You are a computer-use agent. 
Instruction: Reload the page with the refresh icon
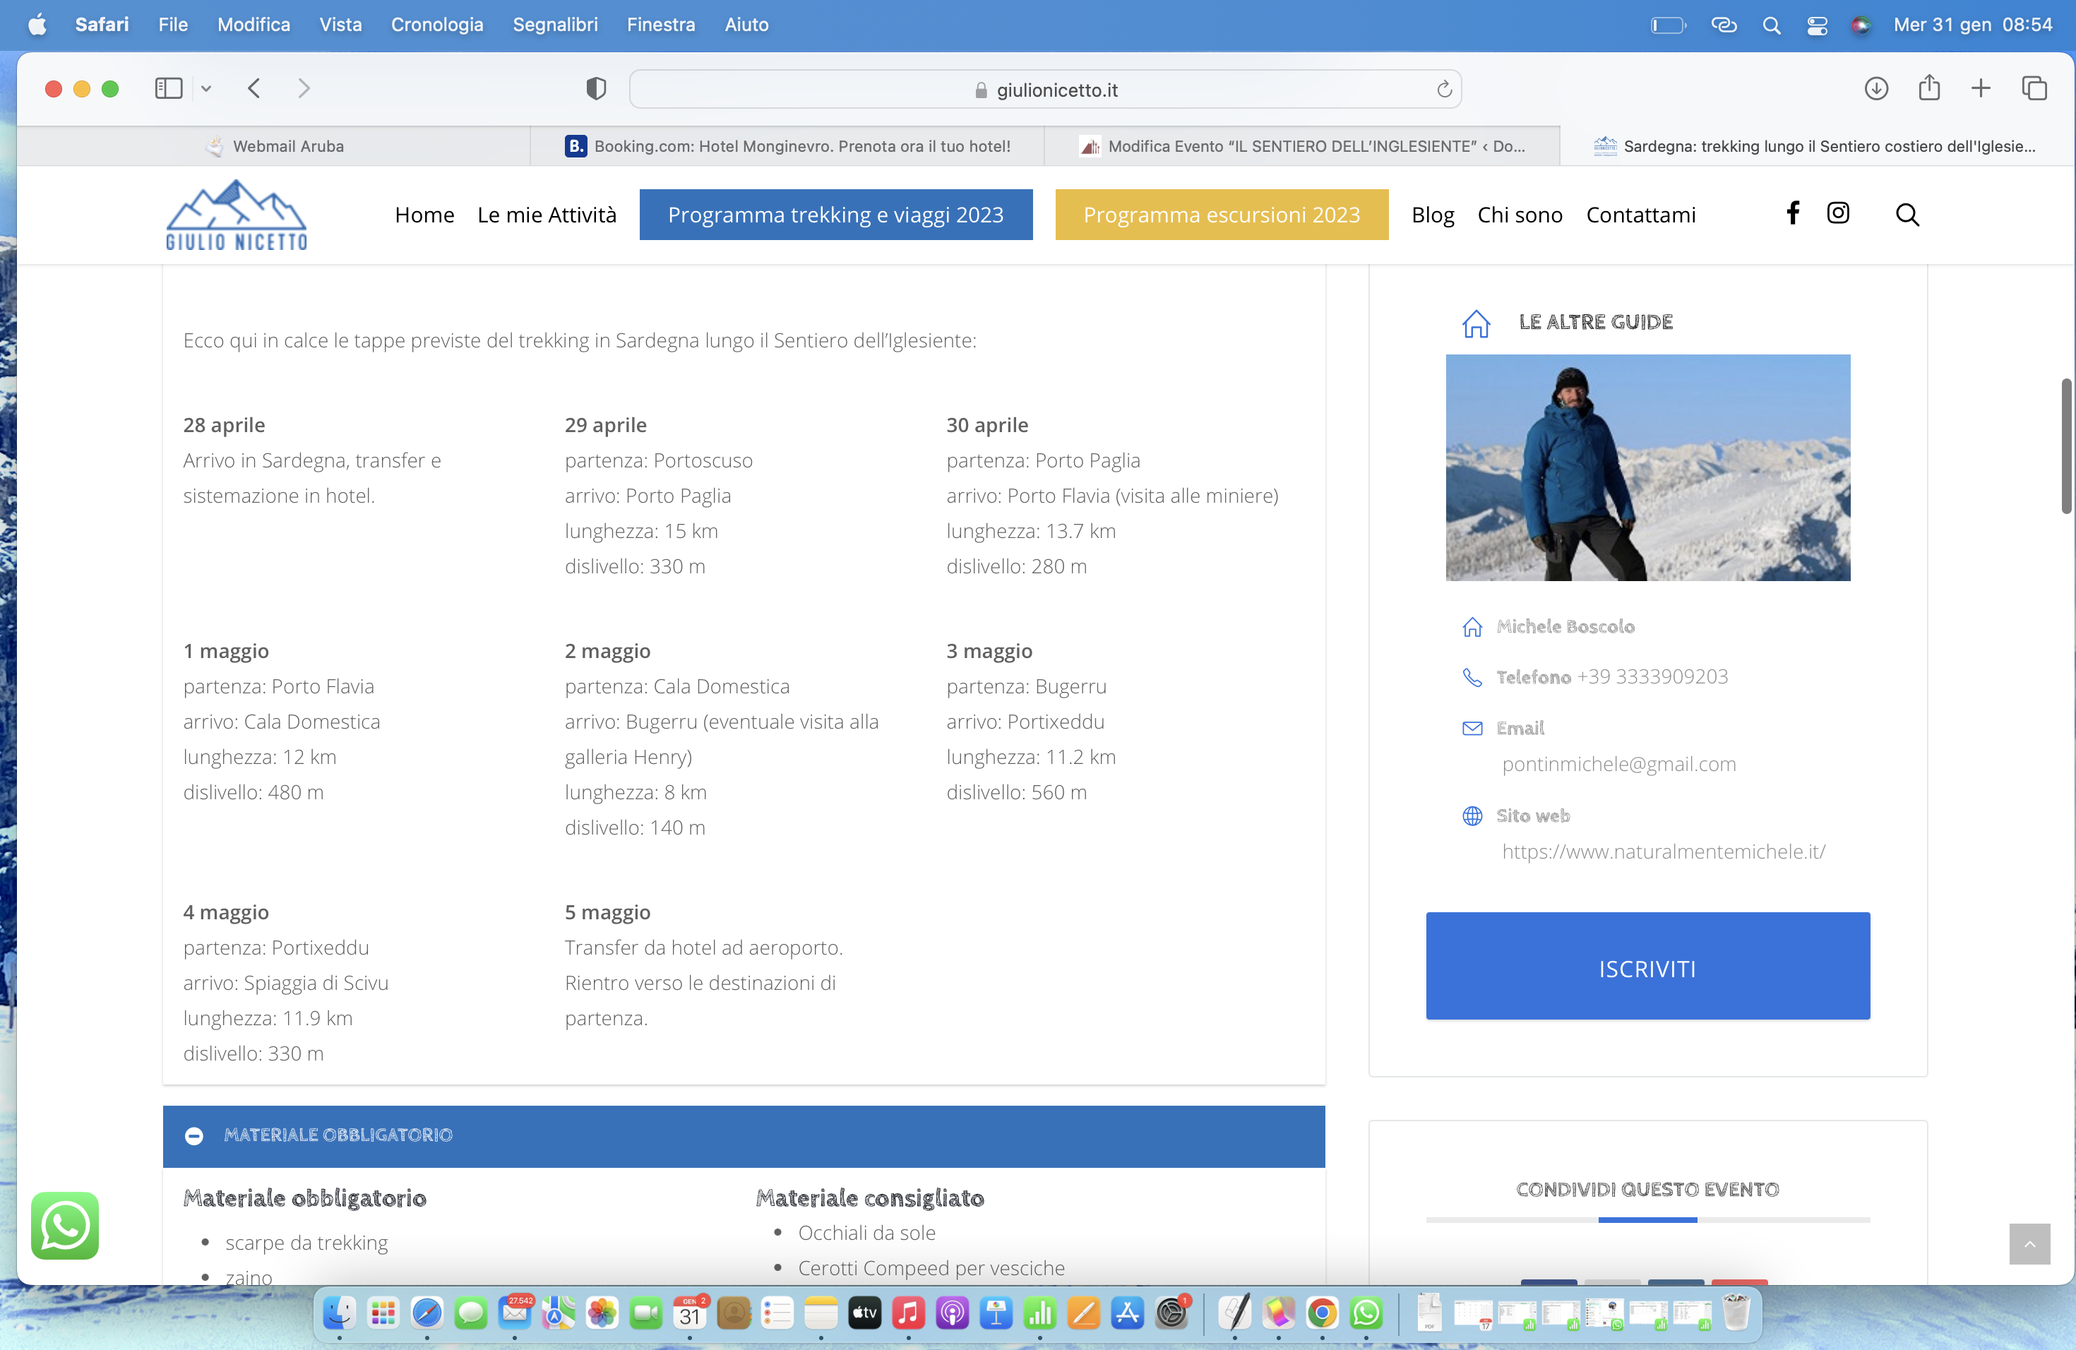tap(1443, 89)
